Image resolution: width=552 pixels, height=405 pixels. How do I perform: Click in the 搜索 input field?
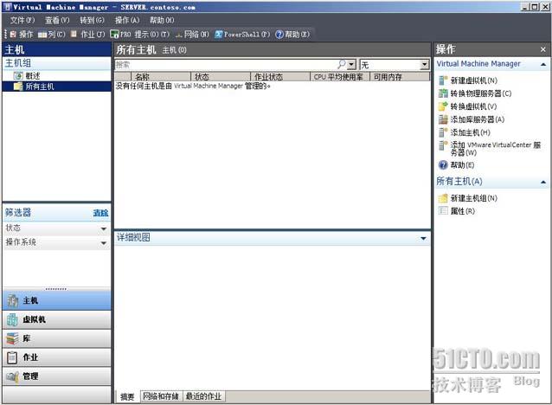tap(226, 64)
